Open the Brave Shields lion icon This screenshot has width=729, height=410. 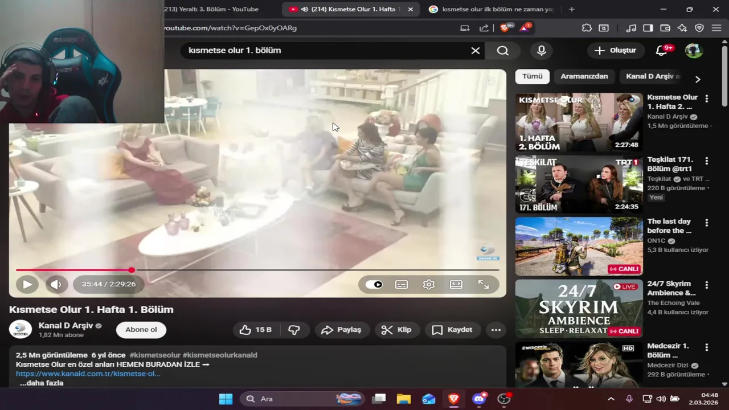coord(506,27)
